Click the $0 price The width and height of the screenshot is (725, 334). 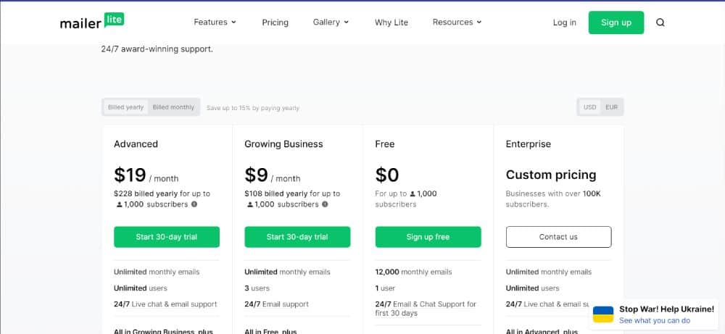click(x=387, y=175)
